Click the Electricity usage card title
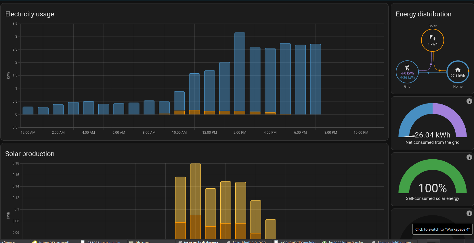474x243 pixels. click(x=30, y=14)
